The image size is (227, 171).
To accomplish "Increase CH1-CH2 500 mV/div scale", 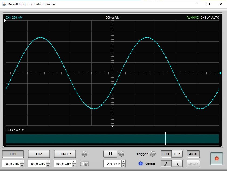I will pyautogui.click(x=74, y=162).
